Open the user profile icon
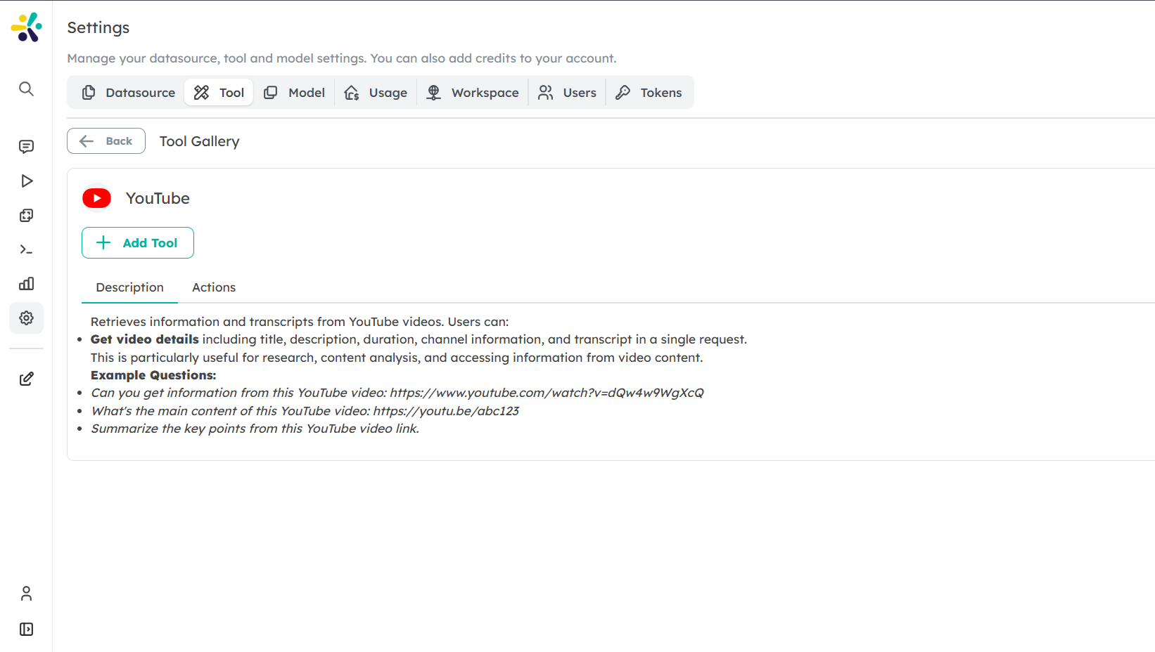1155x652 pixels. tap(26, 594)
